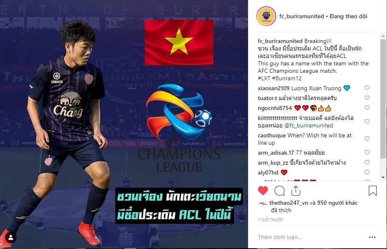
Task: Click the comments scrollbar up arrow
Action: coord(383,36)
